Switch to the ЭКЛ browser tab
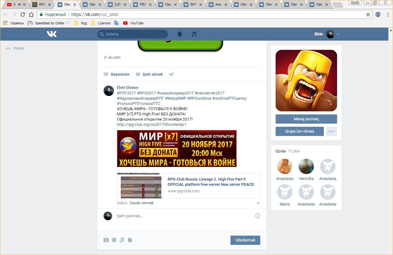Screen dimensions: 393x255 pyautogui.click(x=193, y=4)
